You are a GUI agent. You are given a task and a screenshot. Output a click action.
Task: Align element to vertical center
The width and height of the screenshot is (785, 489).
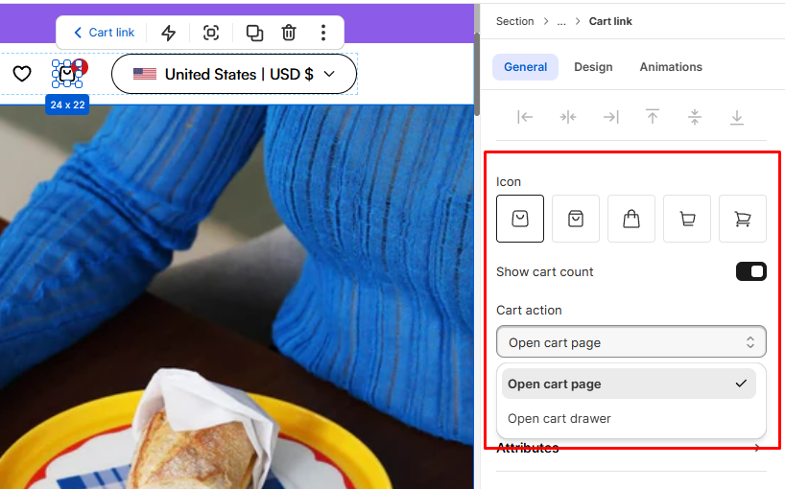point(695,117)
